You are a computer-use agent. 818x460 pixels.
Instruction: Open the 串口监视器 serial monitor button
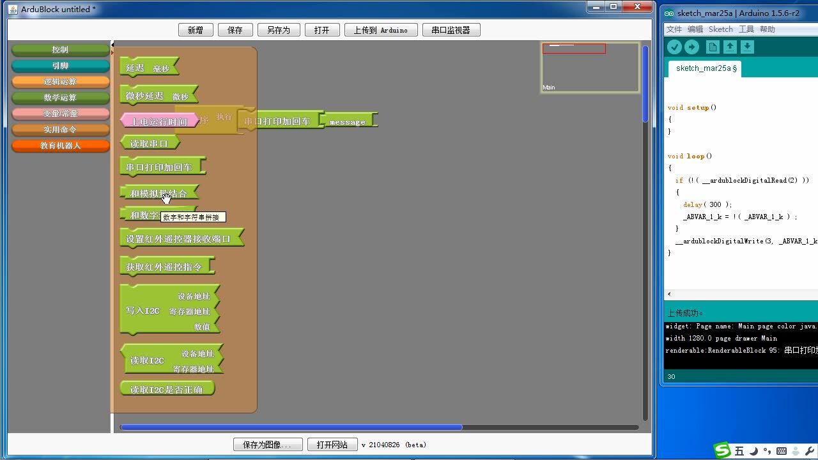[x=451, y=30]
